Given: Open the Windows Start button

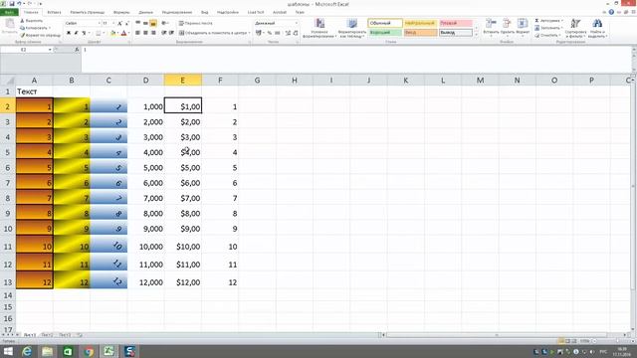Looking at the screenshot, I should 8,351.
